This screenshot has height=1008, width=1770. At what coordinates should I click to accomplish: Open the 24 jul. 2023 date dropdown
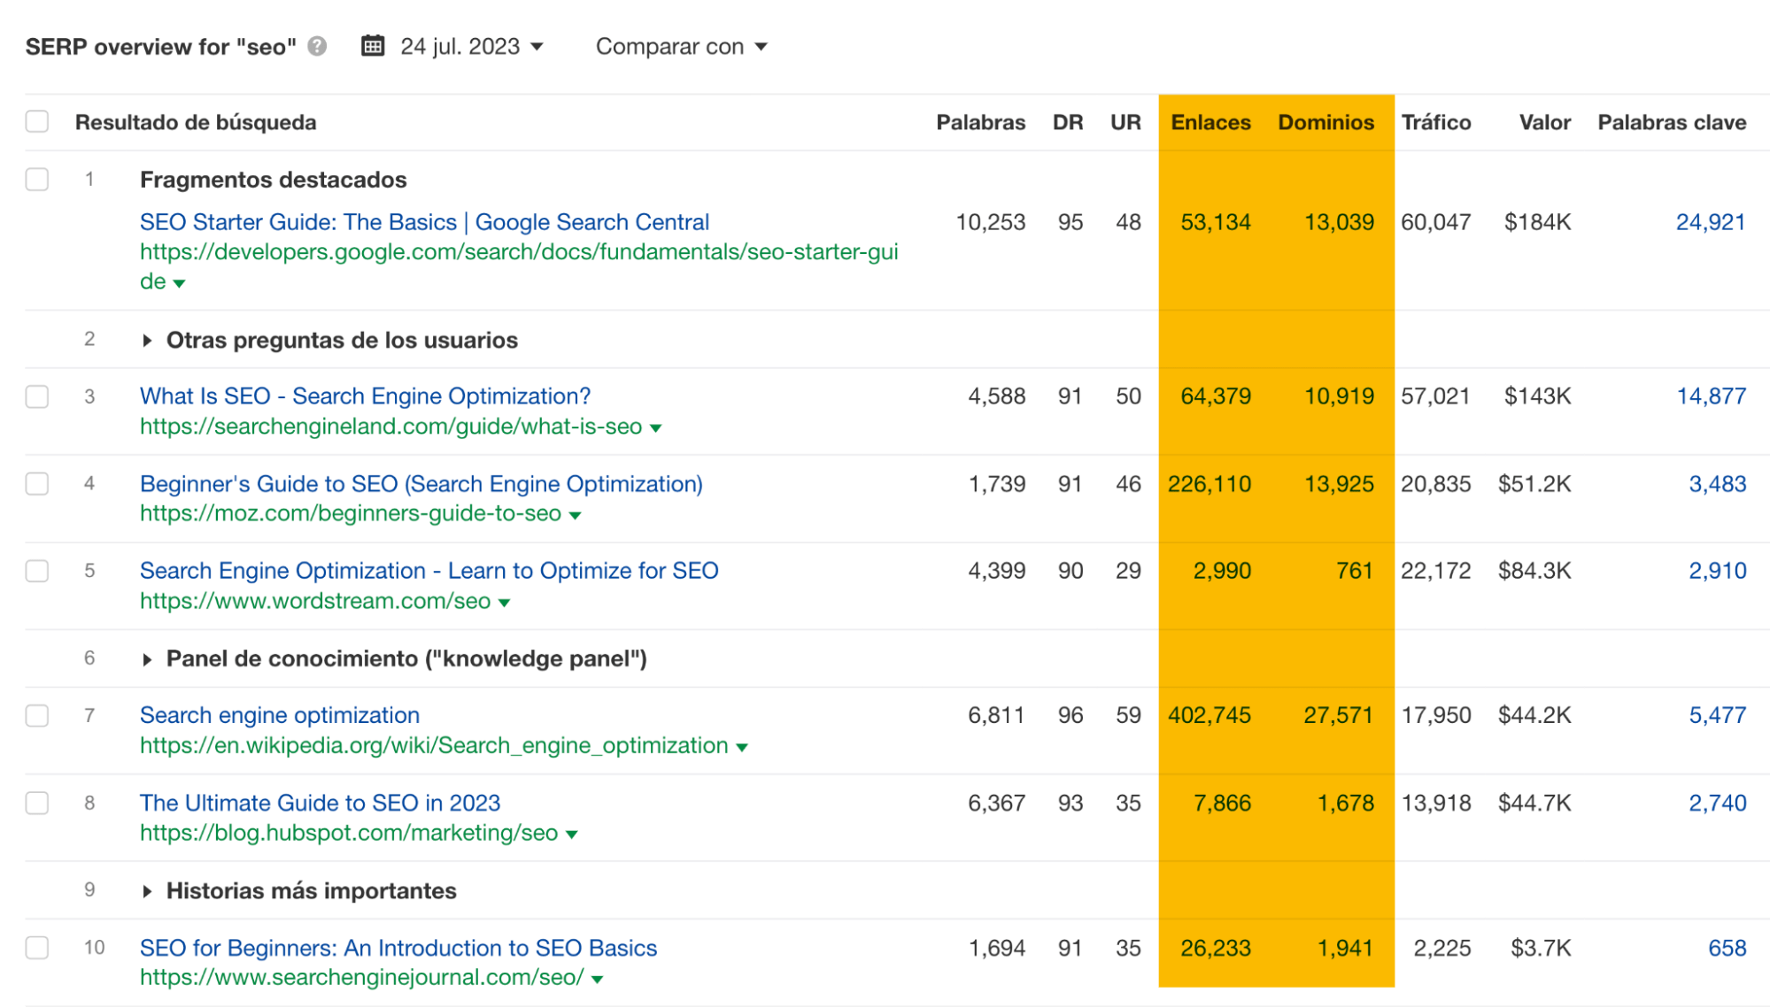pos(537,47)
